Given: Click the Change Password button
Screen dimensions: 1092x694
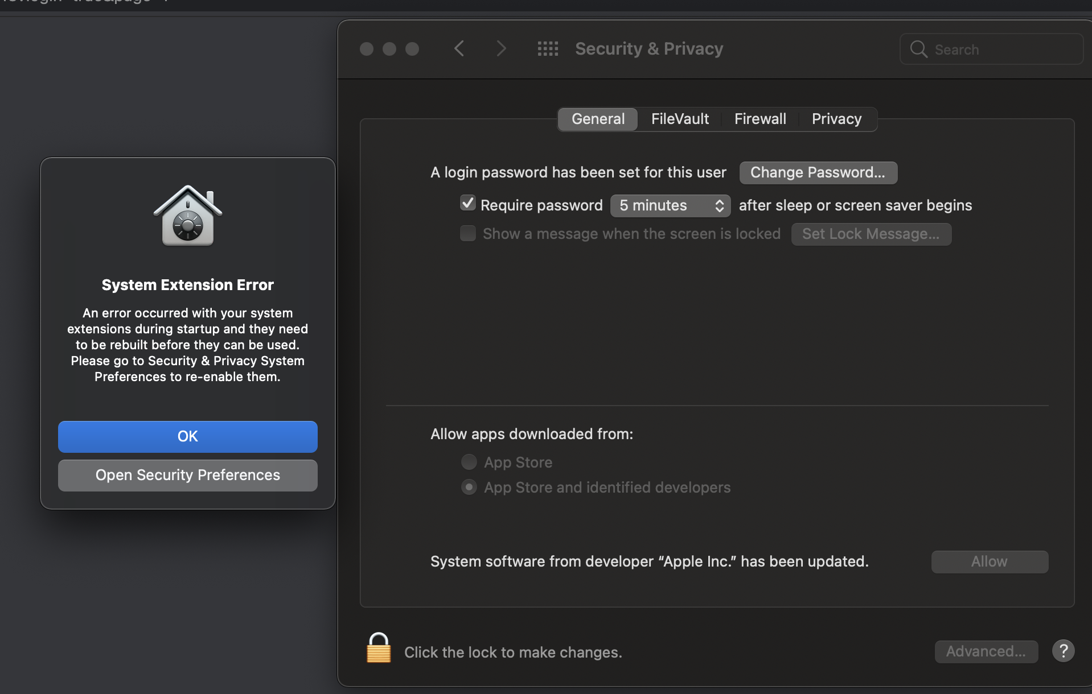Looking at the screenshot, I should [x=818, y=172].
